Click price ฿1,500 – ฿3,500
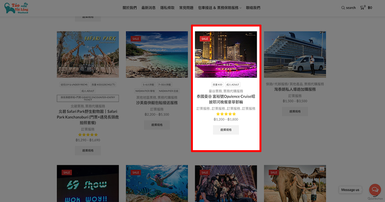The width and height of the screenshot is (385, 202). (x=295, y=101)
